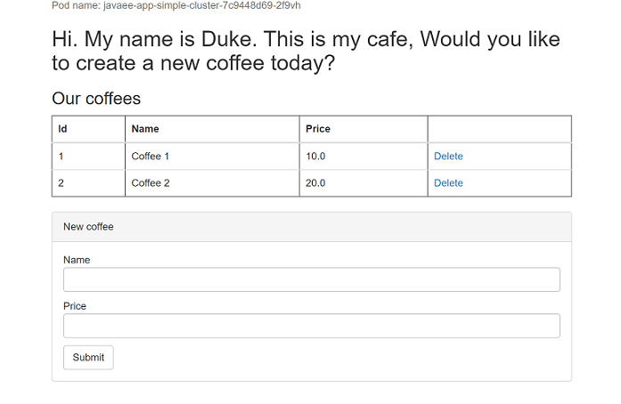Viewport: 621px width, 404px height.
Task: Click Delete link for Coffee 2
Action: (448, 183)
